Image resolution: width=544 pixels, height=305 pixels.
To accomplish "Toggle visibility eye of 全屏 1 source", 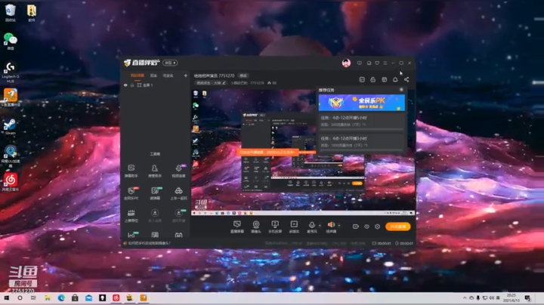I will click(x=125, y=85).
